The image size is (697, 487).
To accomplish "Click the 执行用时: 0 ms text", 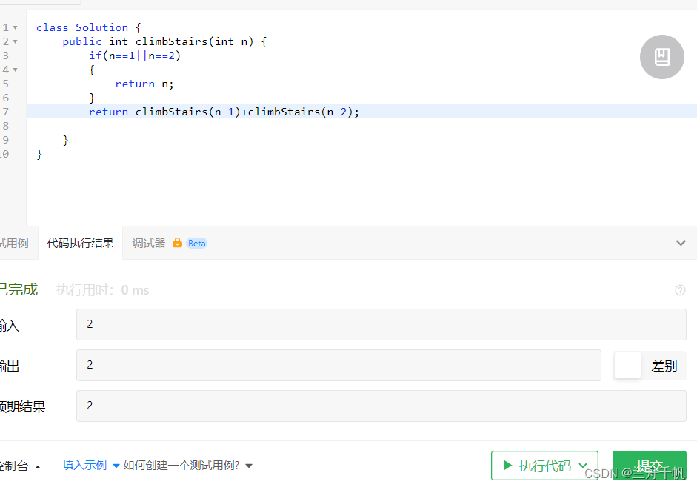I will click(102, 290).
